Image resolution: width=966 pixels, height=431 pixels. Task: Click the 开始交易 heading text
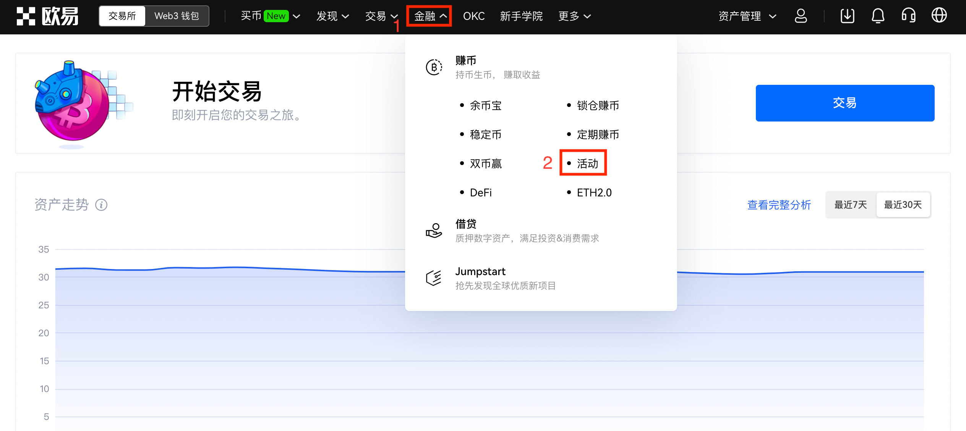pyautogui.click(x=217, y=92)
